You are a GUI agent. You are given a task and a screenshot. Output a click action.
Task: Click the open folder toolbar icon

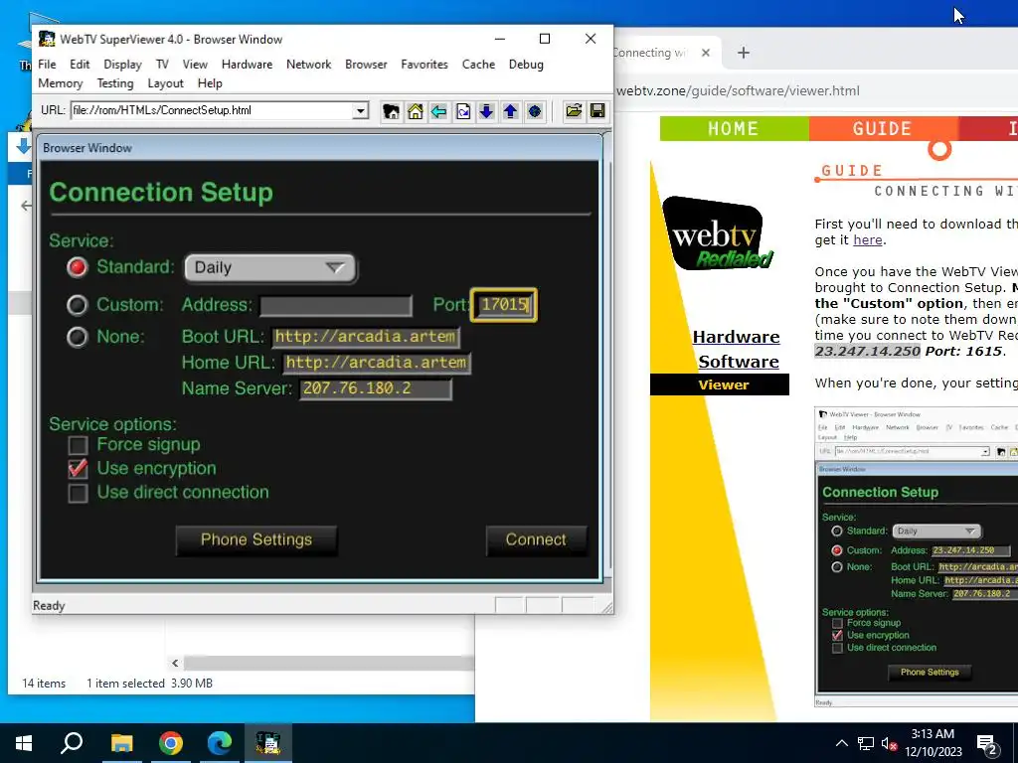coord(574,111)
